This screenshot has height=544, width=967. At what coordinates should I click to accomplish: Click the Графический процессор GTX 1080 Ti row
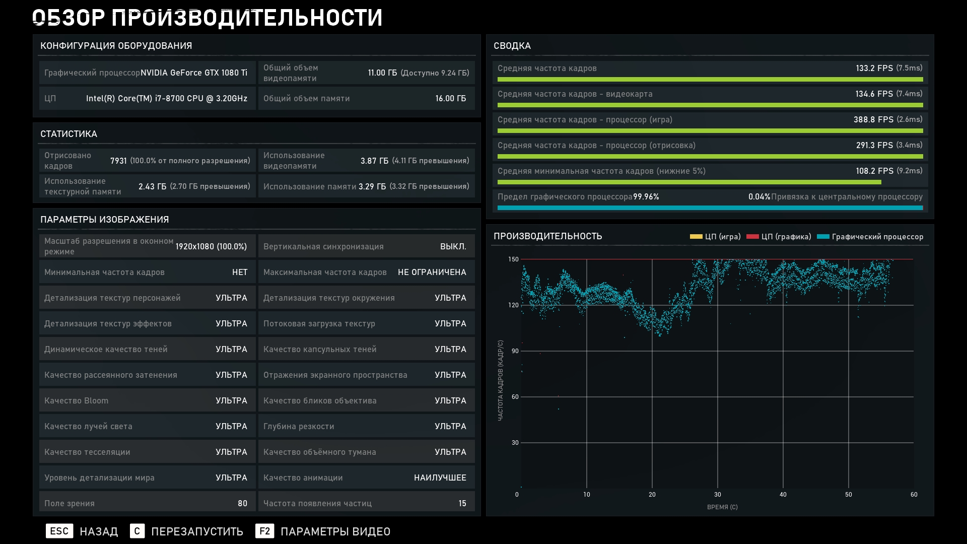[x=147, y=73]
